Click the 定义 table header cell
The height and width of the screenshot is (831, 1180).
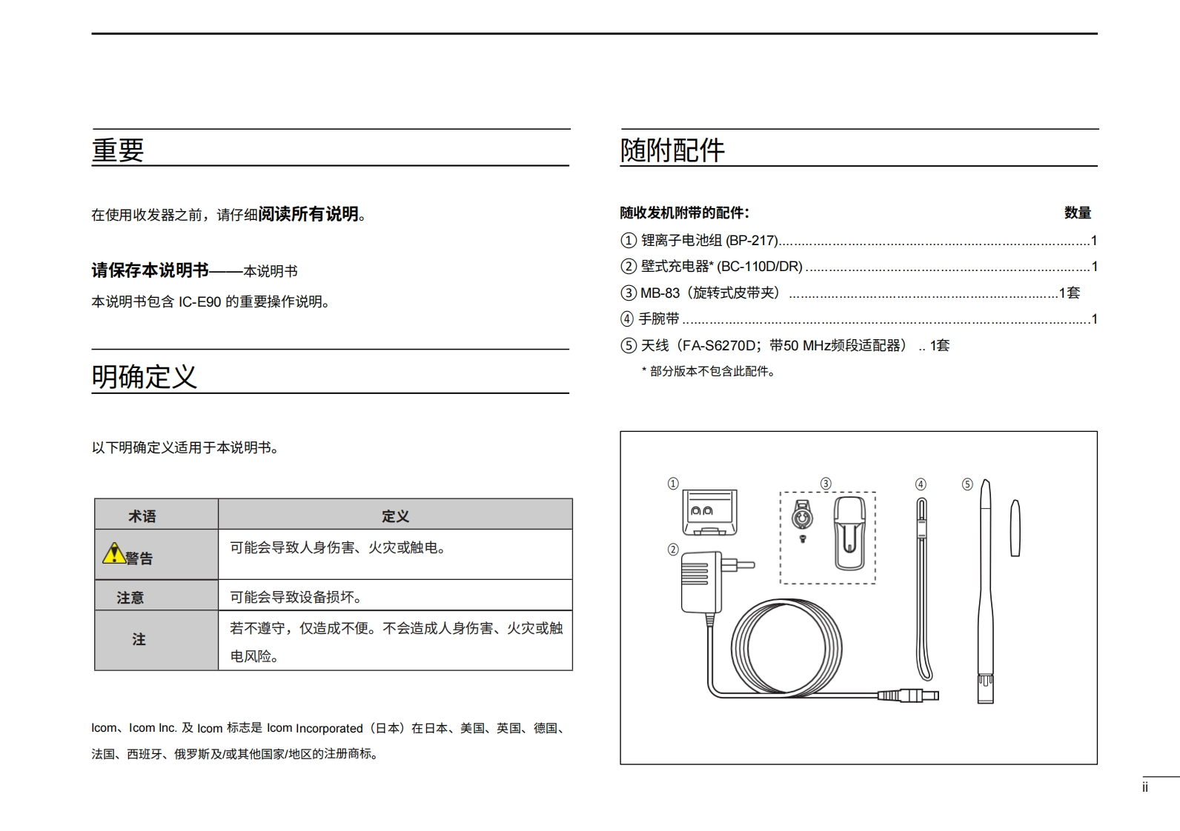tap(395, 516)
